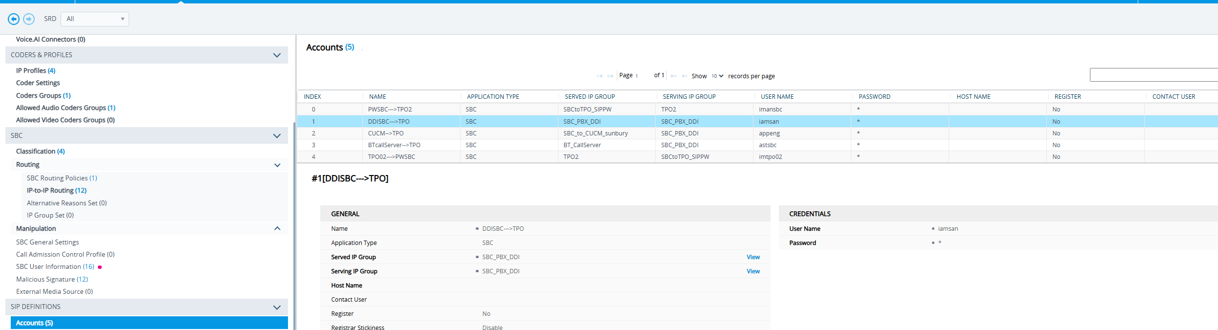Go to last page of Accounts table
Screen dimensions: 1218x330
(685, 76)
